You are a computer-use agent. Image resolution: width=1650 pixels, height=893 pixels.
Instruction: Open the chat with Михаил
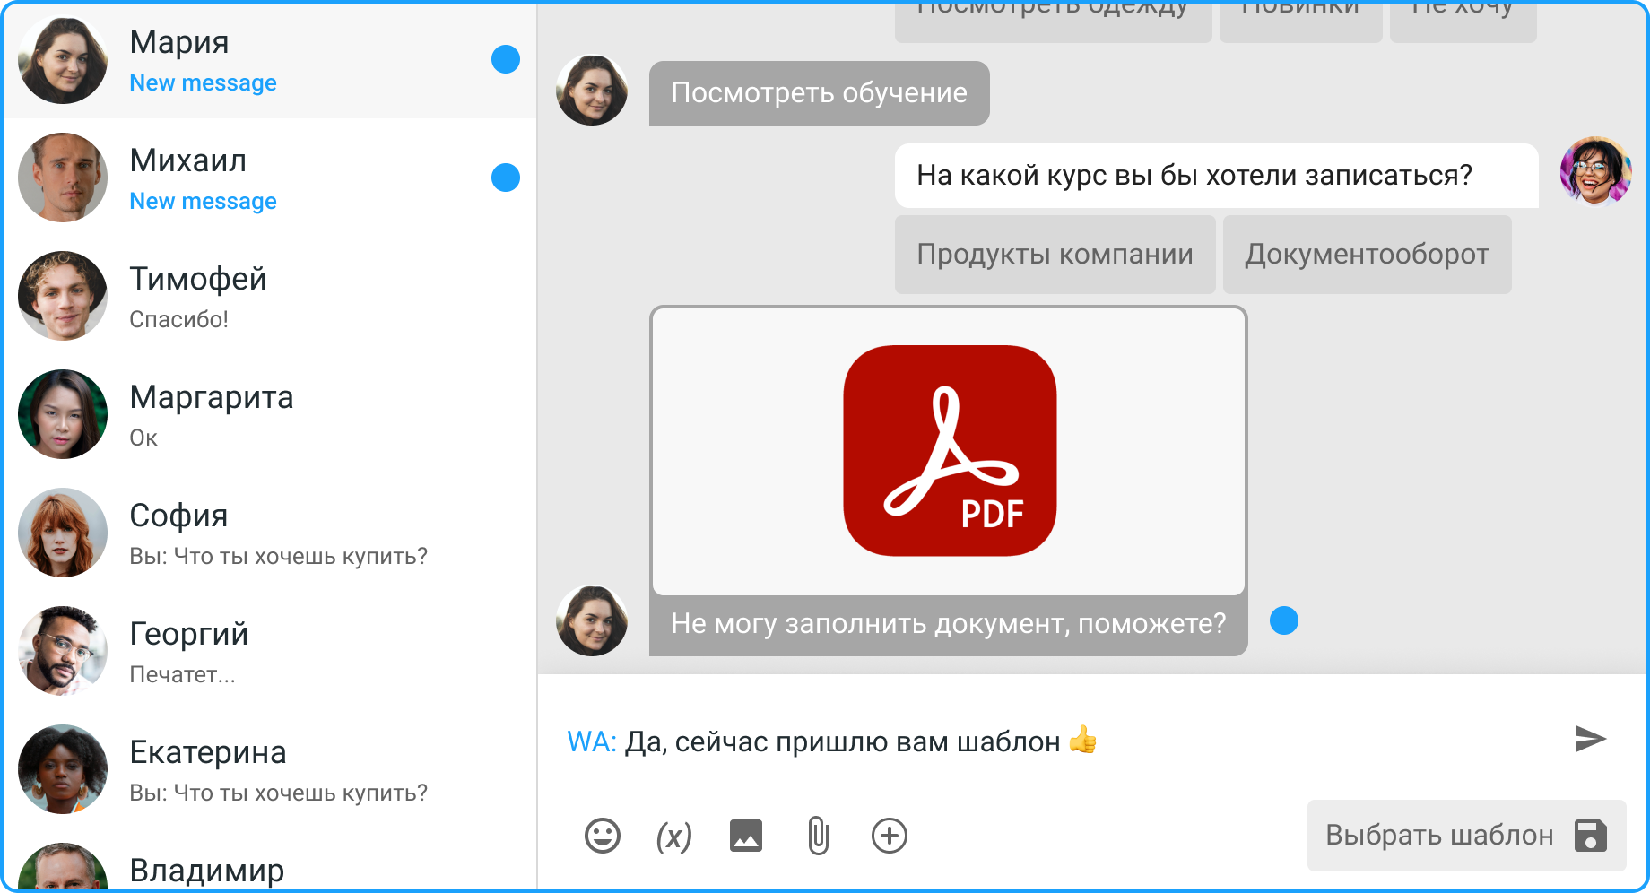269,178
